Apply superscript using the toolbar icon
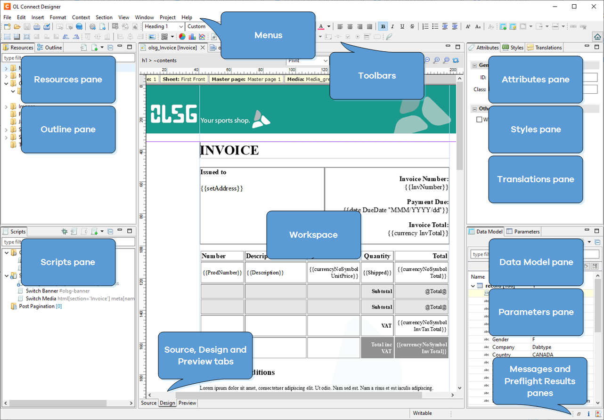The width and height of the screenshot is (604, 420). [x=468, y=27]
